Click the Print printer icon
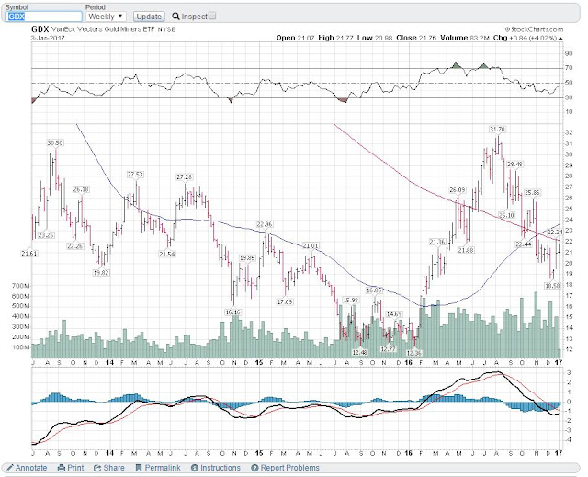The width and height of the screenshot is (588, 477). [62, 468]
